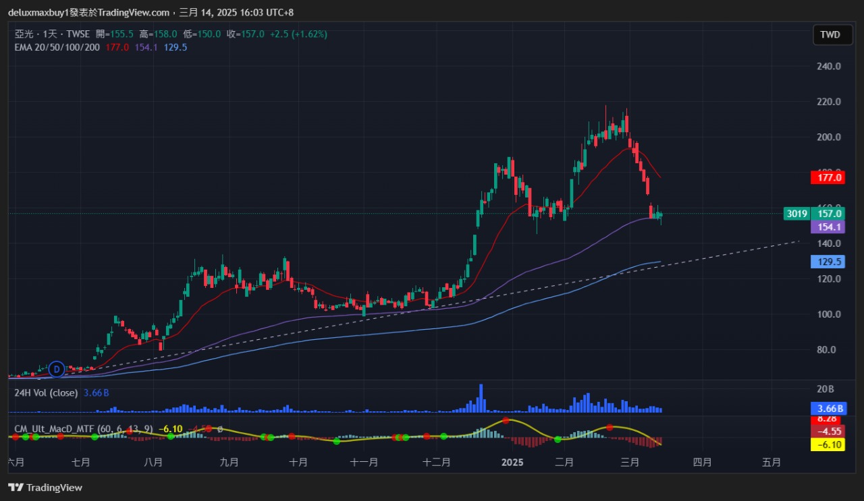Click the 2025 label on time axis

(512, 463)
